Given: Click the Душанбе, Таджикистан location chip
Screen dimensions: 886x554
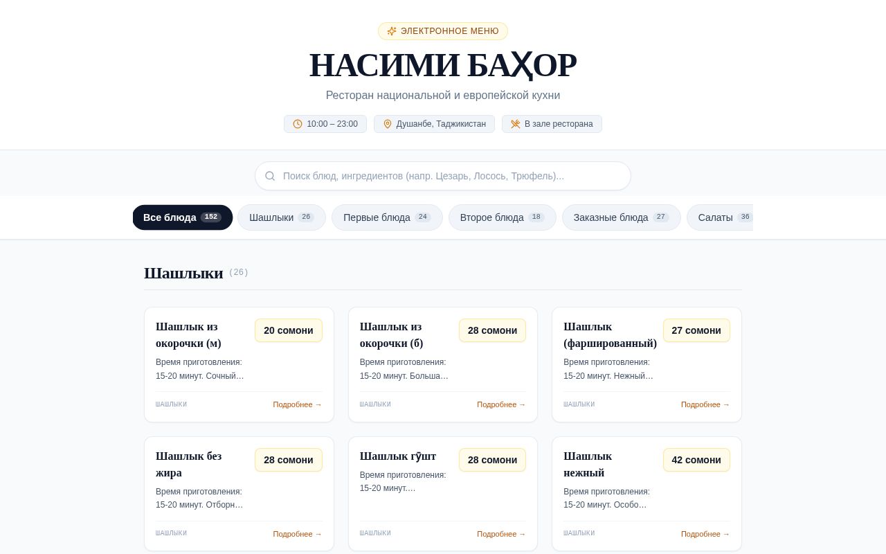Looking at the screenshot, I should pyautogui.click(x=434, y=124).
